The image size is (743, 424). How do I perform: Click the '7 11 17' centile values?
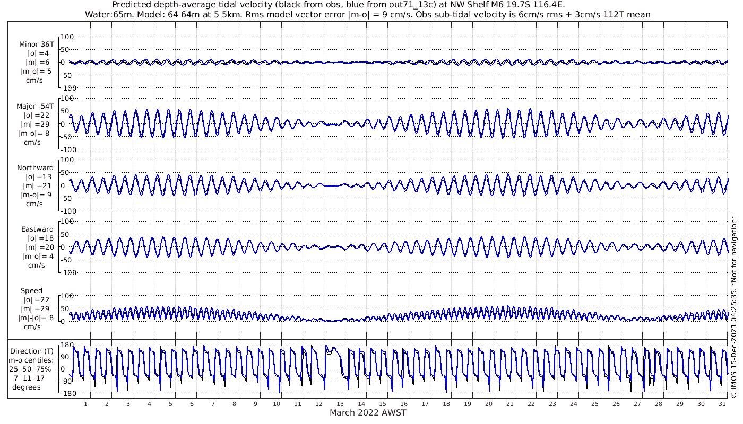pyautogui.click(x=30, y=378)
